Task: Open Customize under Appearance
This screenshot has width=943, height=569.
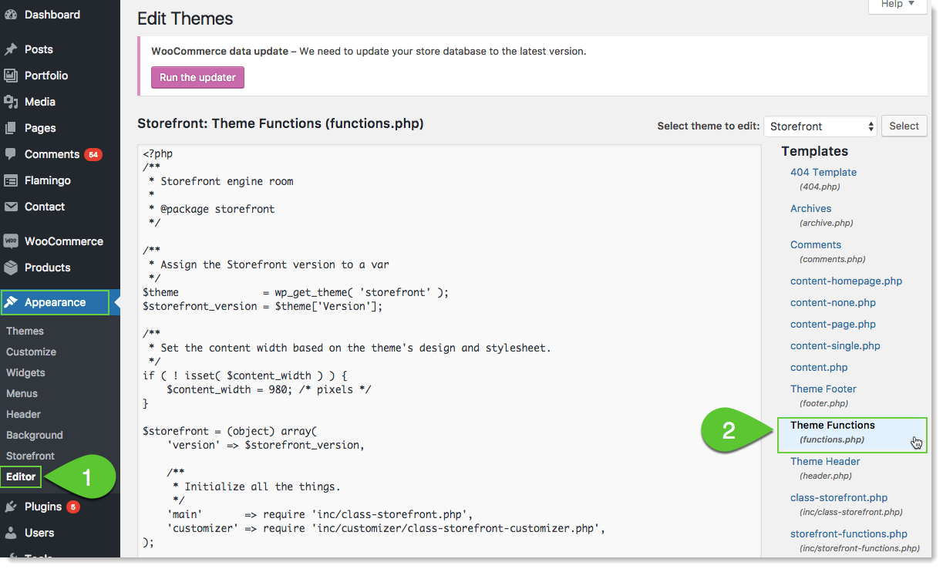Action: [x=31, y=352]
